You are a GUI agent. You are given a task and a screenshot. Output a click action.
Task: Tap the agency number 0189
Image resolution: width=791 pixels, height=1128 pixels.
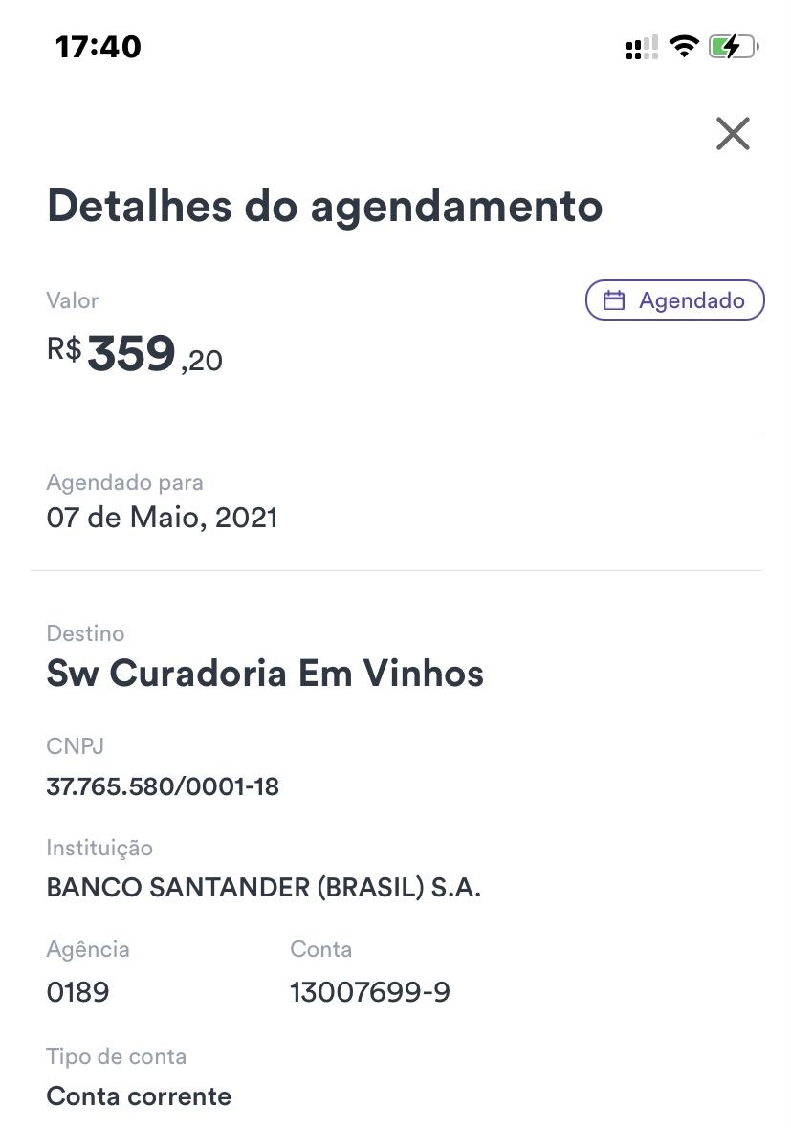[x=77, y=992]
